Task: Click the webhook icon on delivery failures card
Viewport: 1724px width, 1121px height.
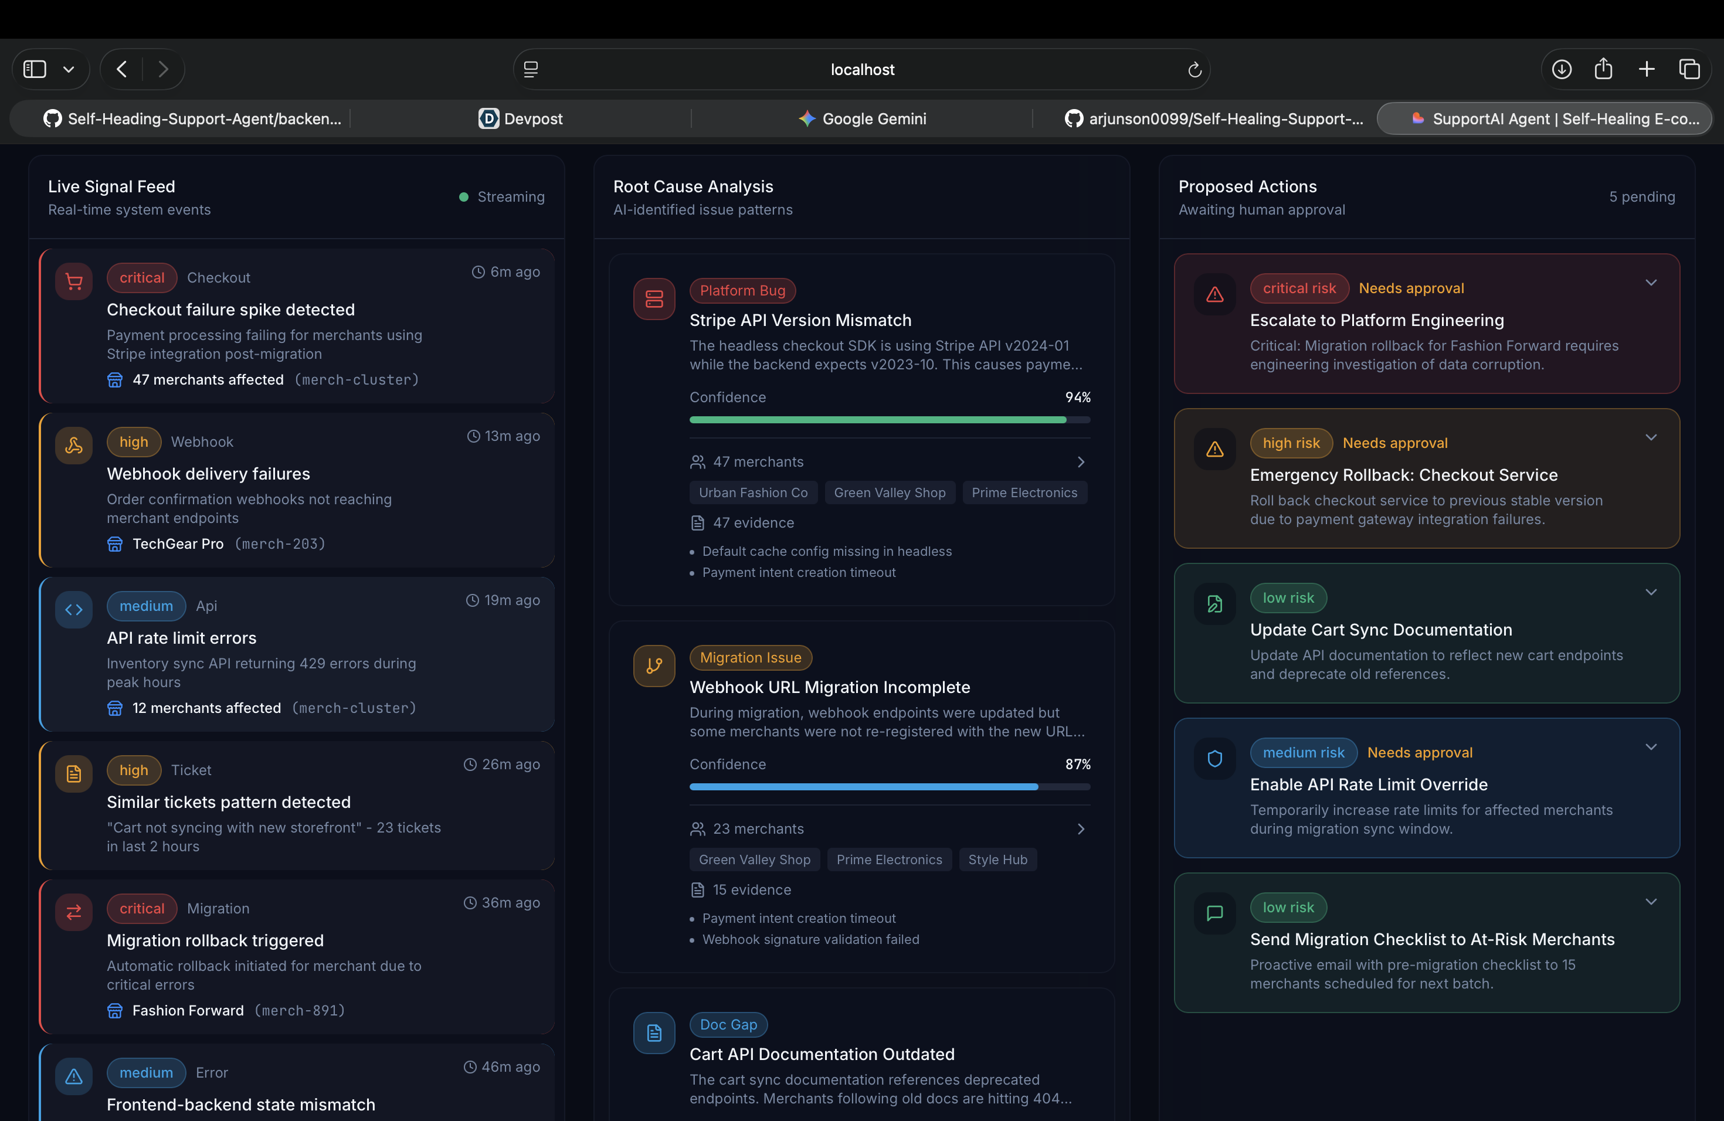Action: click(74, 446)
